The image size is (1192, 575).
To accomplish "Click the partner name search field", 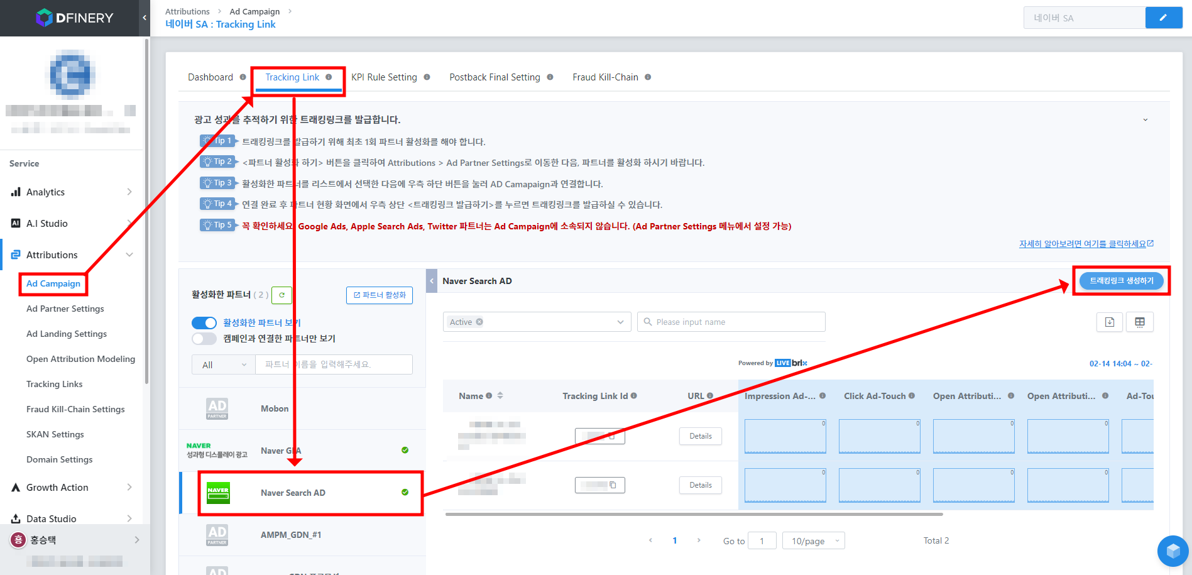I will point(334,364).
